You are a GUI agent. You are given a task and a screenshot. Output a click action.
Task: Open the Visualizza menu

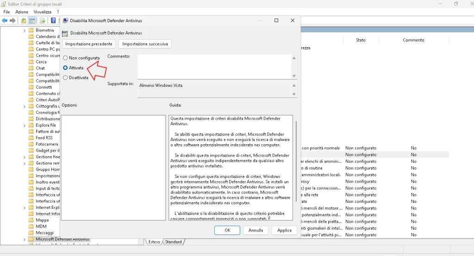tap(42, 12)
